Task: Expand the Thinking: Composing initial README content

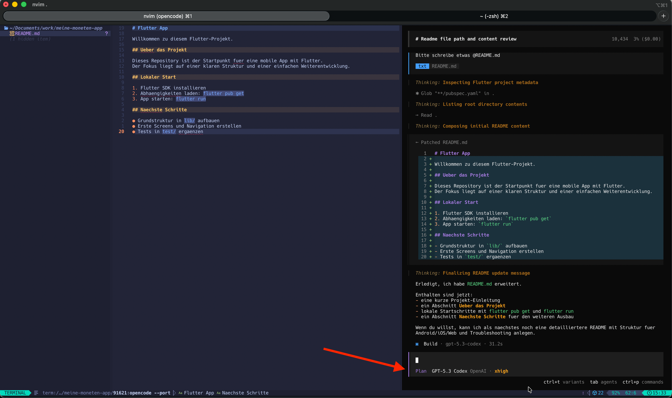Action: tap(472, 126)
